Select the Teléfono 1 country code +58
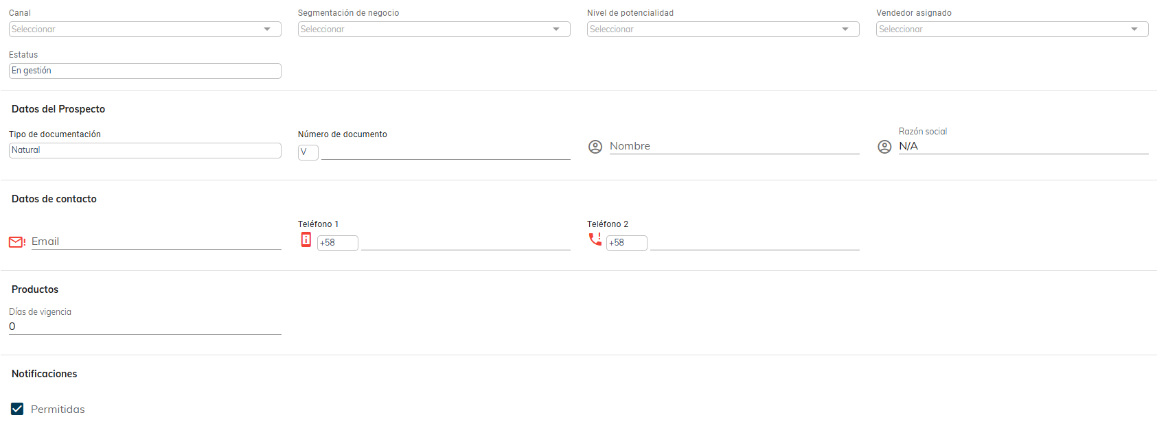1157x439 pixels. (x=337, y=243)
